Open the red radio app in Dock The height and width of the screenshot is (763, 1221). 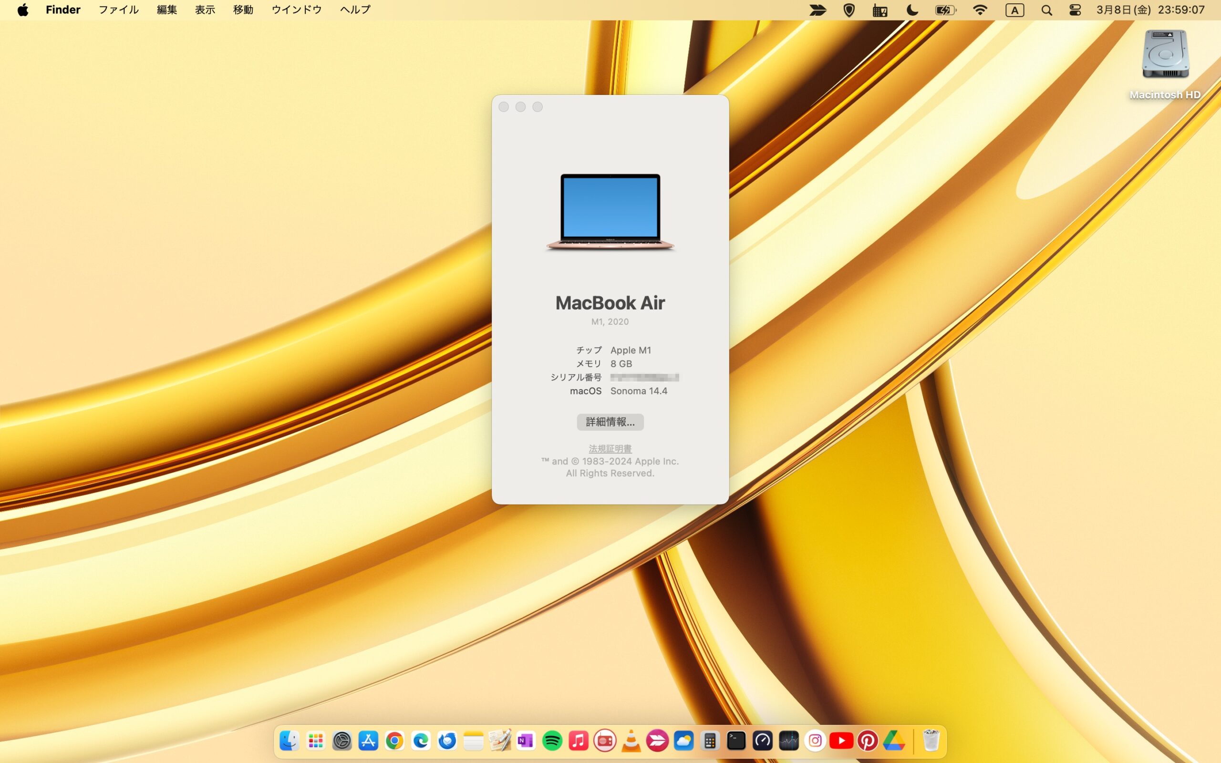click(x=605, y=741)
